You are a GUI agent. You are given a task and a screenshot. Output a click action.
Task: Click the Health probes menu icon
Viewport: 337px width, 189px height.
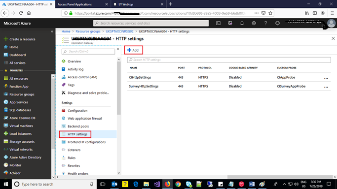click(x=63, y=173)
